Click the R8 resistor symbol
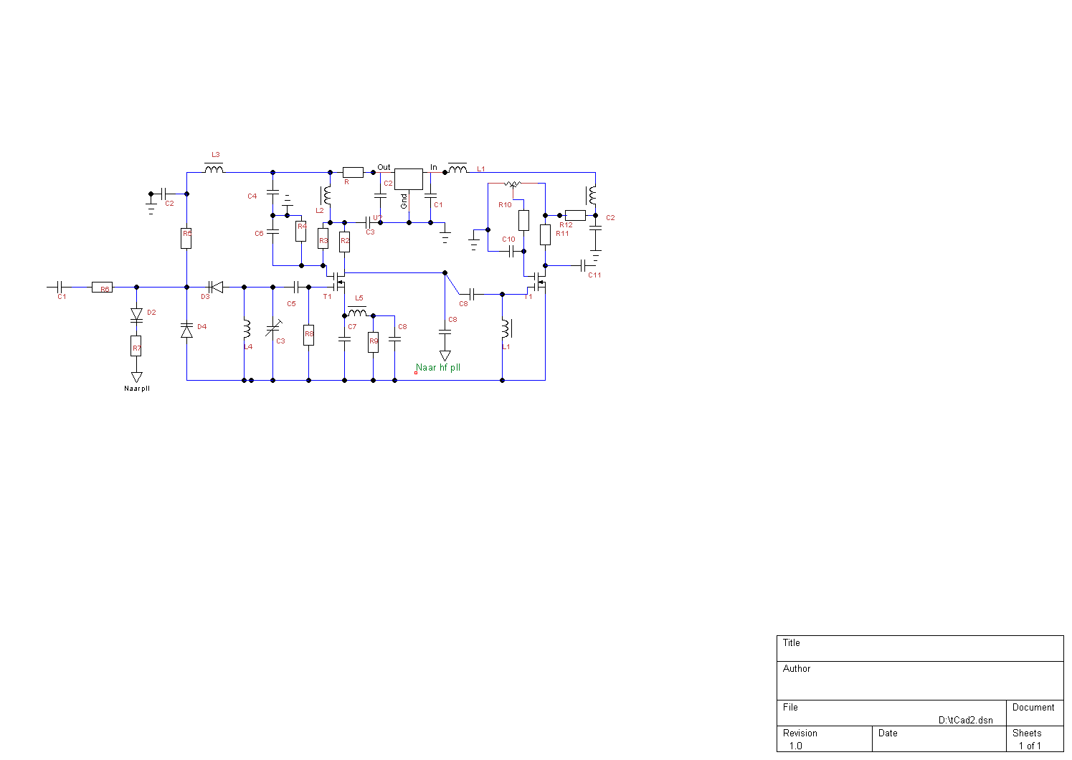This screenshot has width=1072, height=760. (308, 335)
